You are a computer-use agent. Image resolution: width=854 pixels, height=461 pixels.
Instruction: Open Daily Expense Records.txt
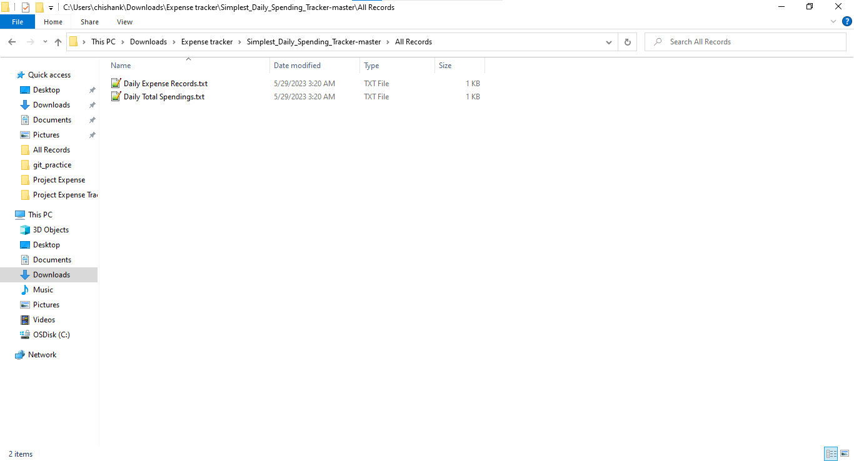(x=164, y=83)
